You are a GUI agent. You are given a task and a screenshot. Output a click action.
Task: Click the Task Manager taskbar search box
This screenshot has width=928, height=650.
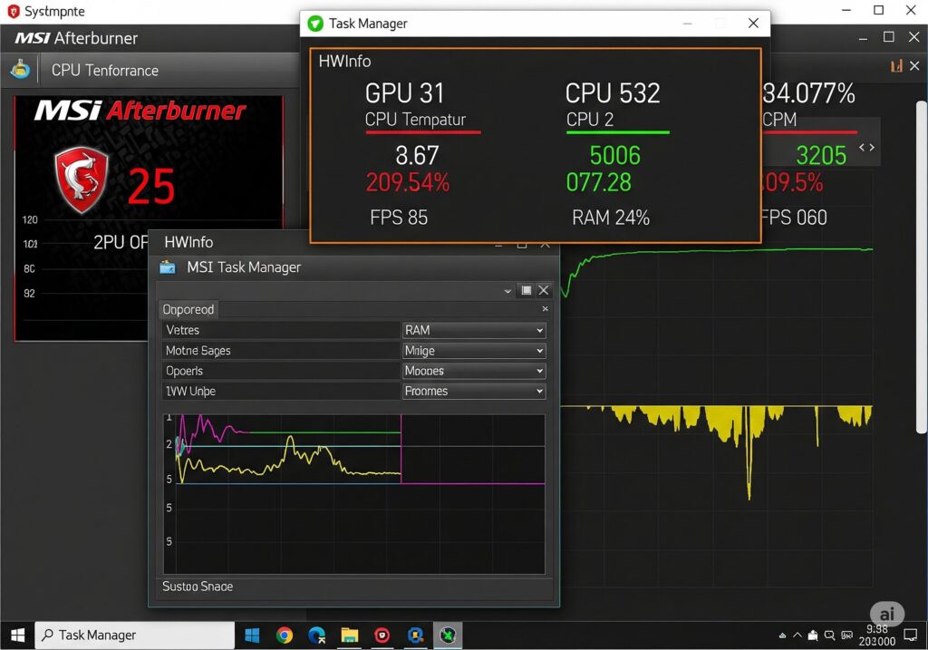[134, 635]
